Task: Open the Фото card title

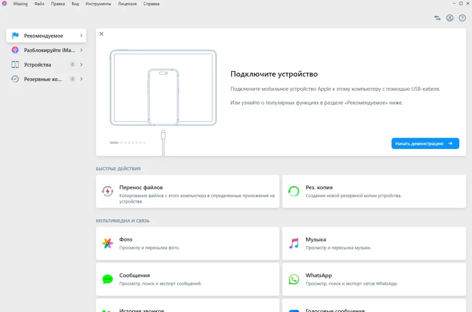Action: click(x=126, y=239)
